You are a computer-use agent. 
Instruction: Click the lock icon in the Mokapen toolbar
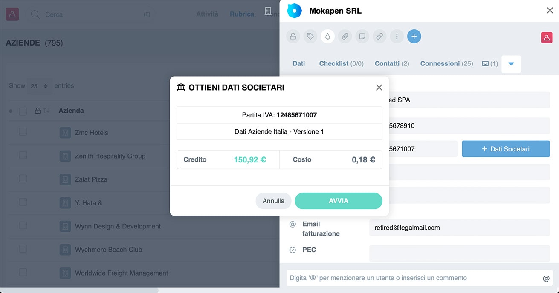[293, 37]
